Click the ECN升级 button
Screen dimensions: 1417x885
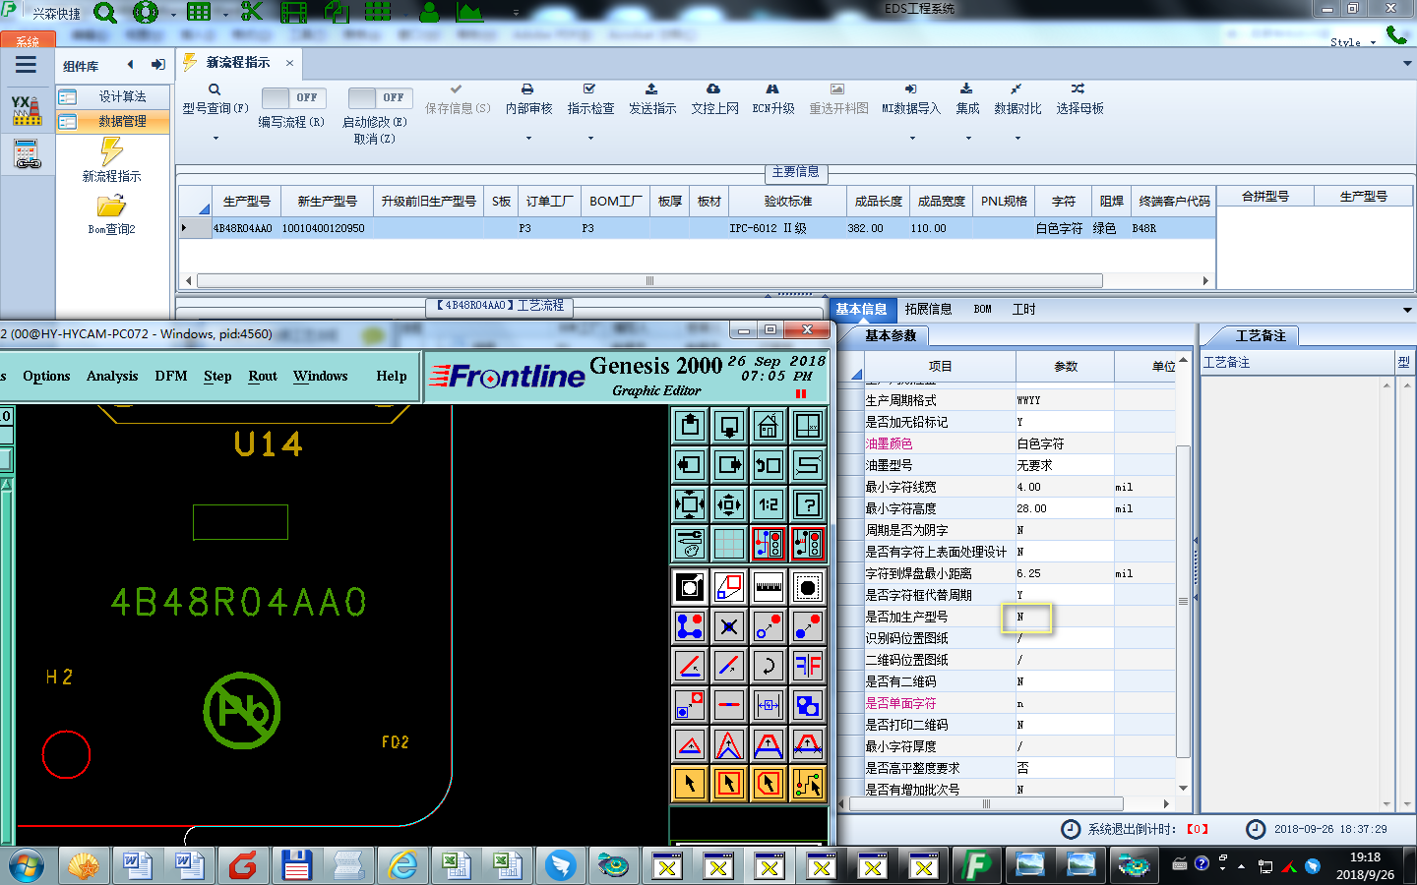tap(773, 99)
